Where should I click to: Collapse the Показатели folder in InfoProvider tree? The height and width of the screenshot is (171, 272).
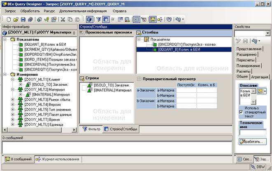tap(5, 40)
